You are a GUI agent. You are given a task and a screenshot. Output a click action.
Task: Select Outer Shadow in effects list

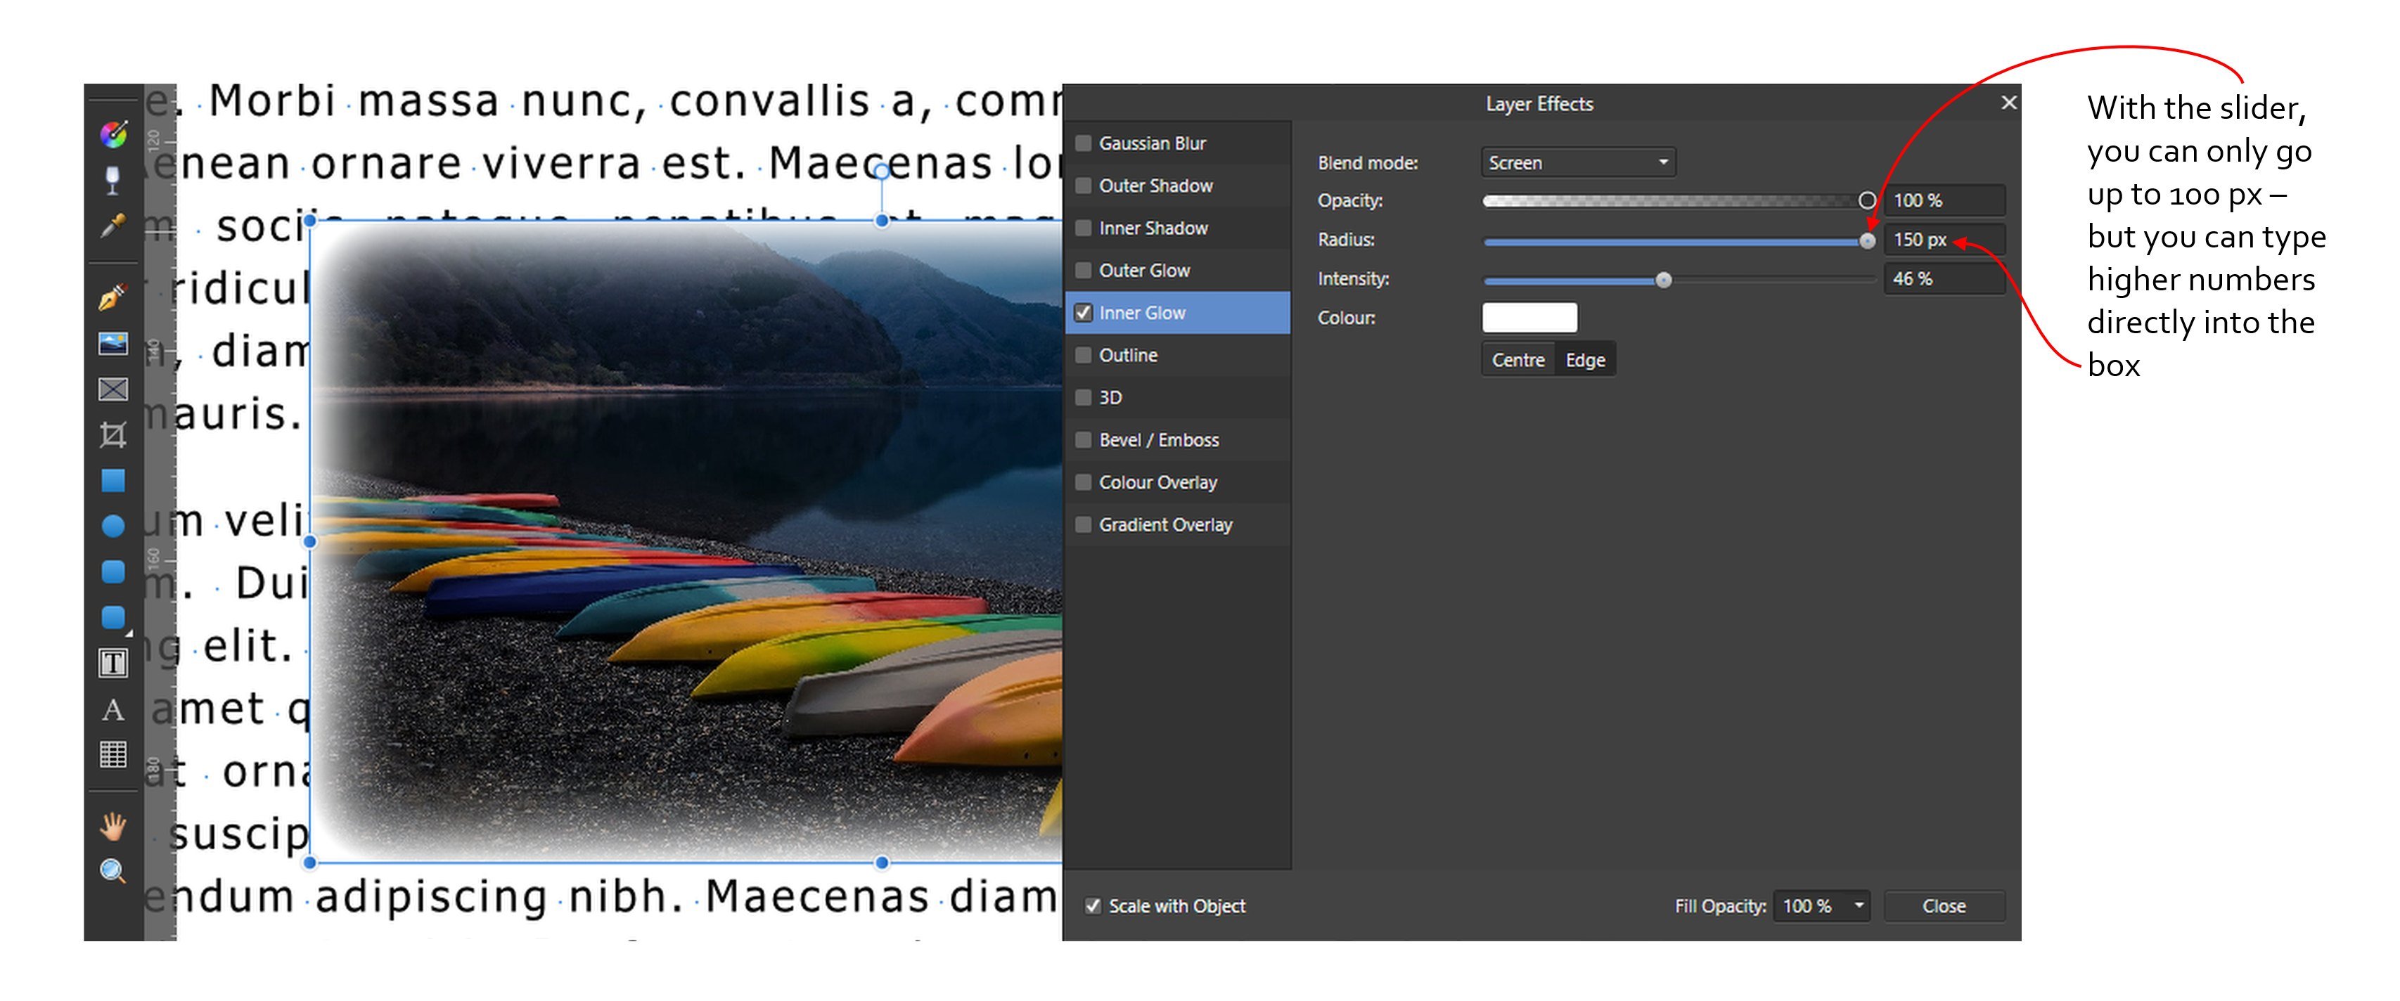coord(1155,186)
